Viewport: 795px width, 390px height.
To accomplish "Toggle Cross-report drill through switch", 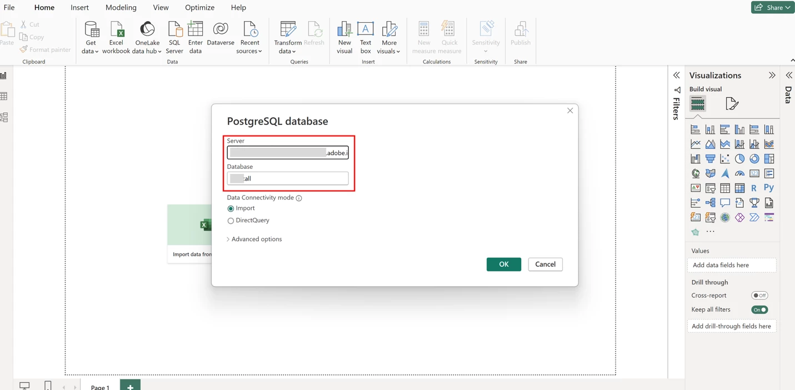I will [x=759, y=296].
